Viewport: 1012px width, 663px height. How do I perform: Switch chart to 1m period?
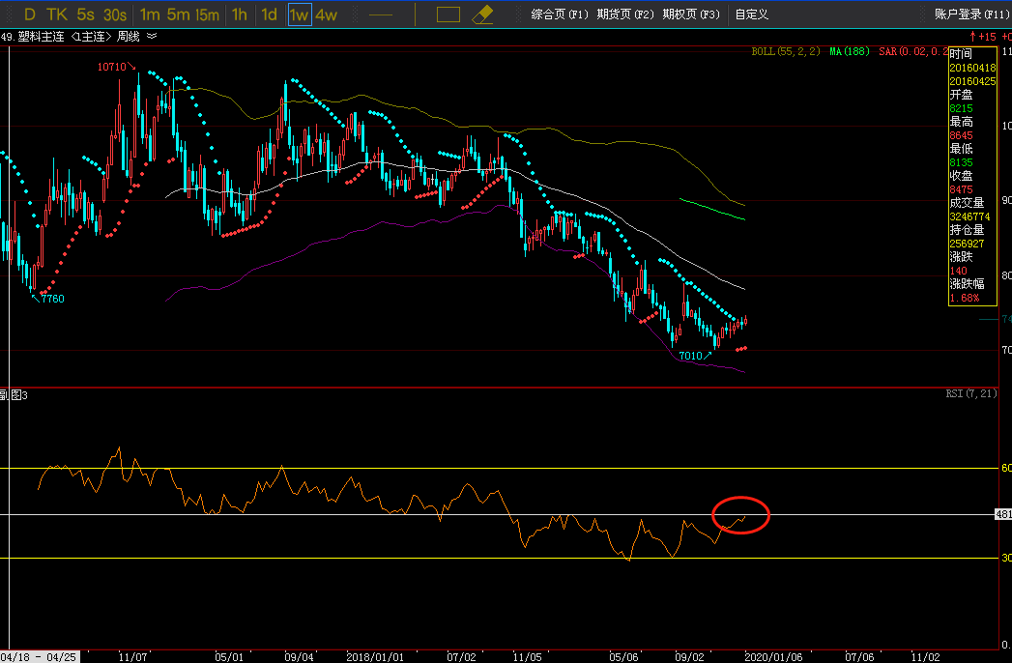pos(150,14)
